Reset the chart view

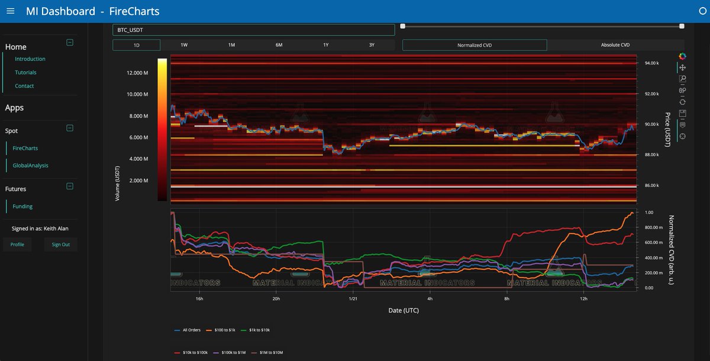click(682, 102)
